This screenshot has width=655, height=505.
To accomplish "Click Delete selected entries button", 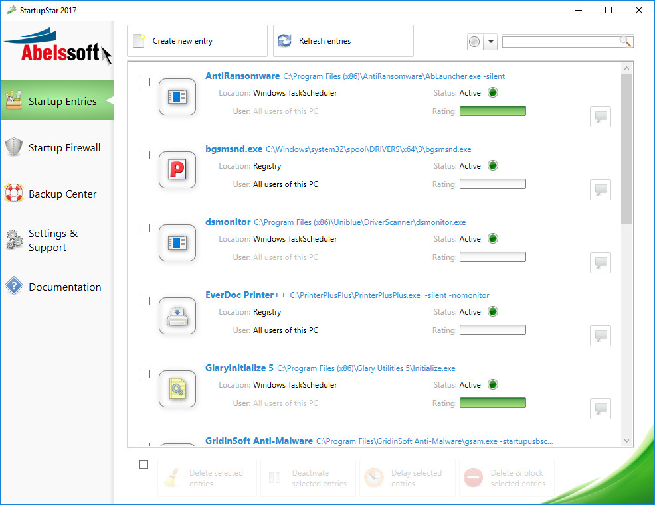I will (x=207, y=478).
